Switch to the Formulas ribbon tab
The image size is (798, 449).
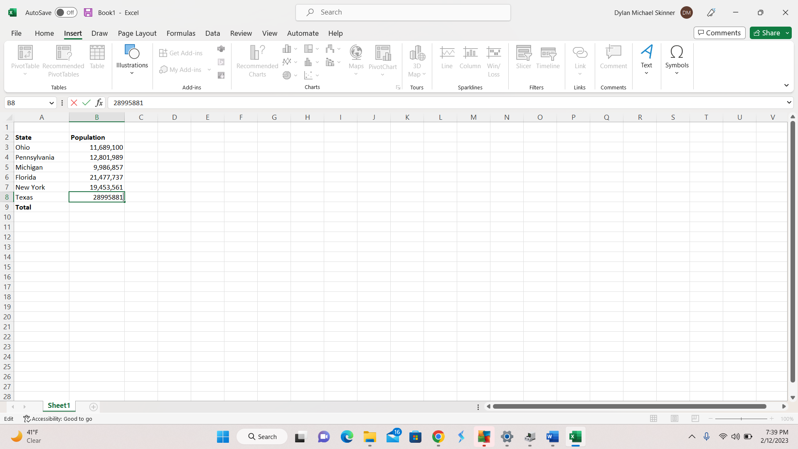point(181,33)
